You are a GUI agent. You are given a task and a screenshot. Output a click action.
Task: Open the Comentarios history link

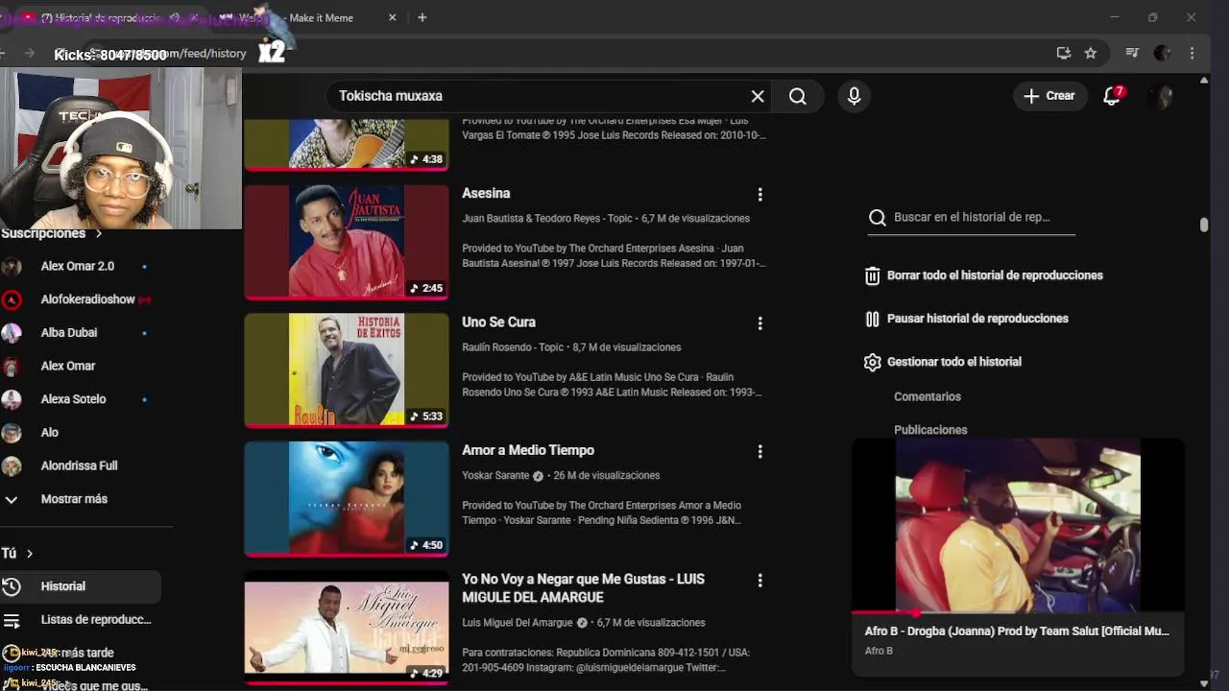coord(928,396)
